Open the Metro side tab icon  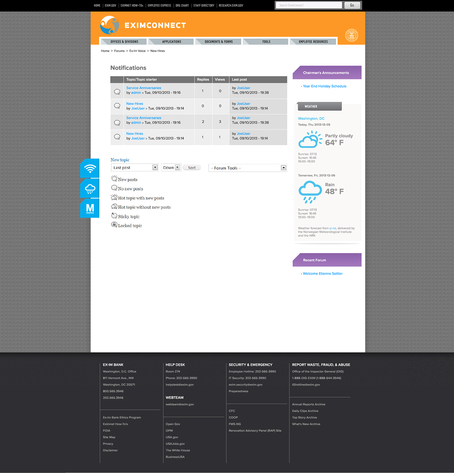pos(90,208)
